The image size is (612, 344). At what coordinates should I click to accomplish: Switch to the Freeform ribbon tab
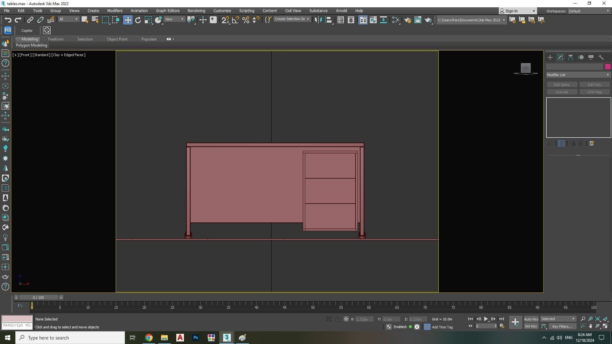point(55,39)
